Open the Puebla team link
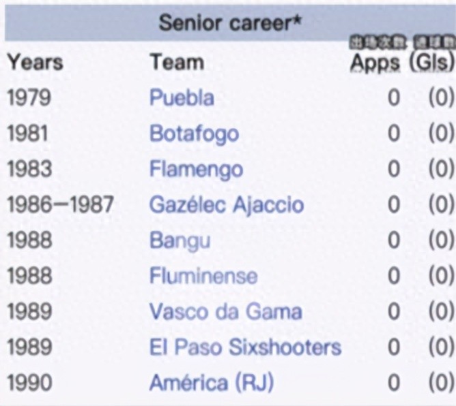456x406 pixels. tap(182, 97)
